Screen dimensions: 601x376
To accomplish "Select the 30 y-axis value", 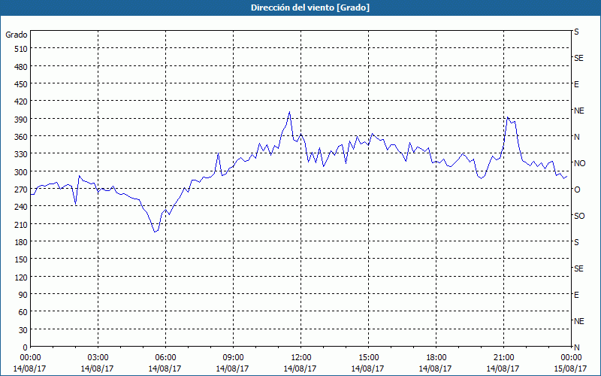I will tap(23, 330).
